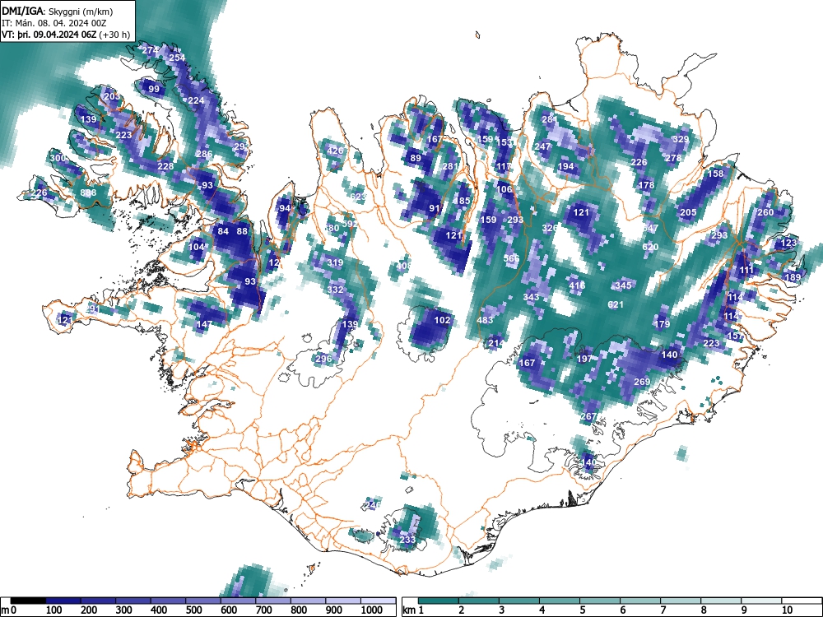Click the map value 888
Image resolution: width=823 pixels, height=617 pixels.
(88, 193)
